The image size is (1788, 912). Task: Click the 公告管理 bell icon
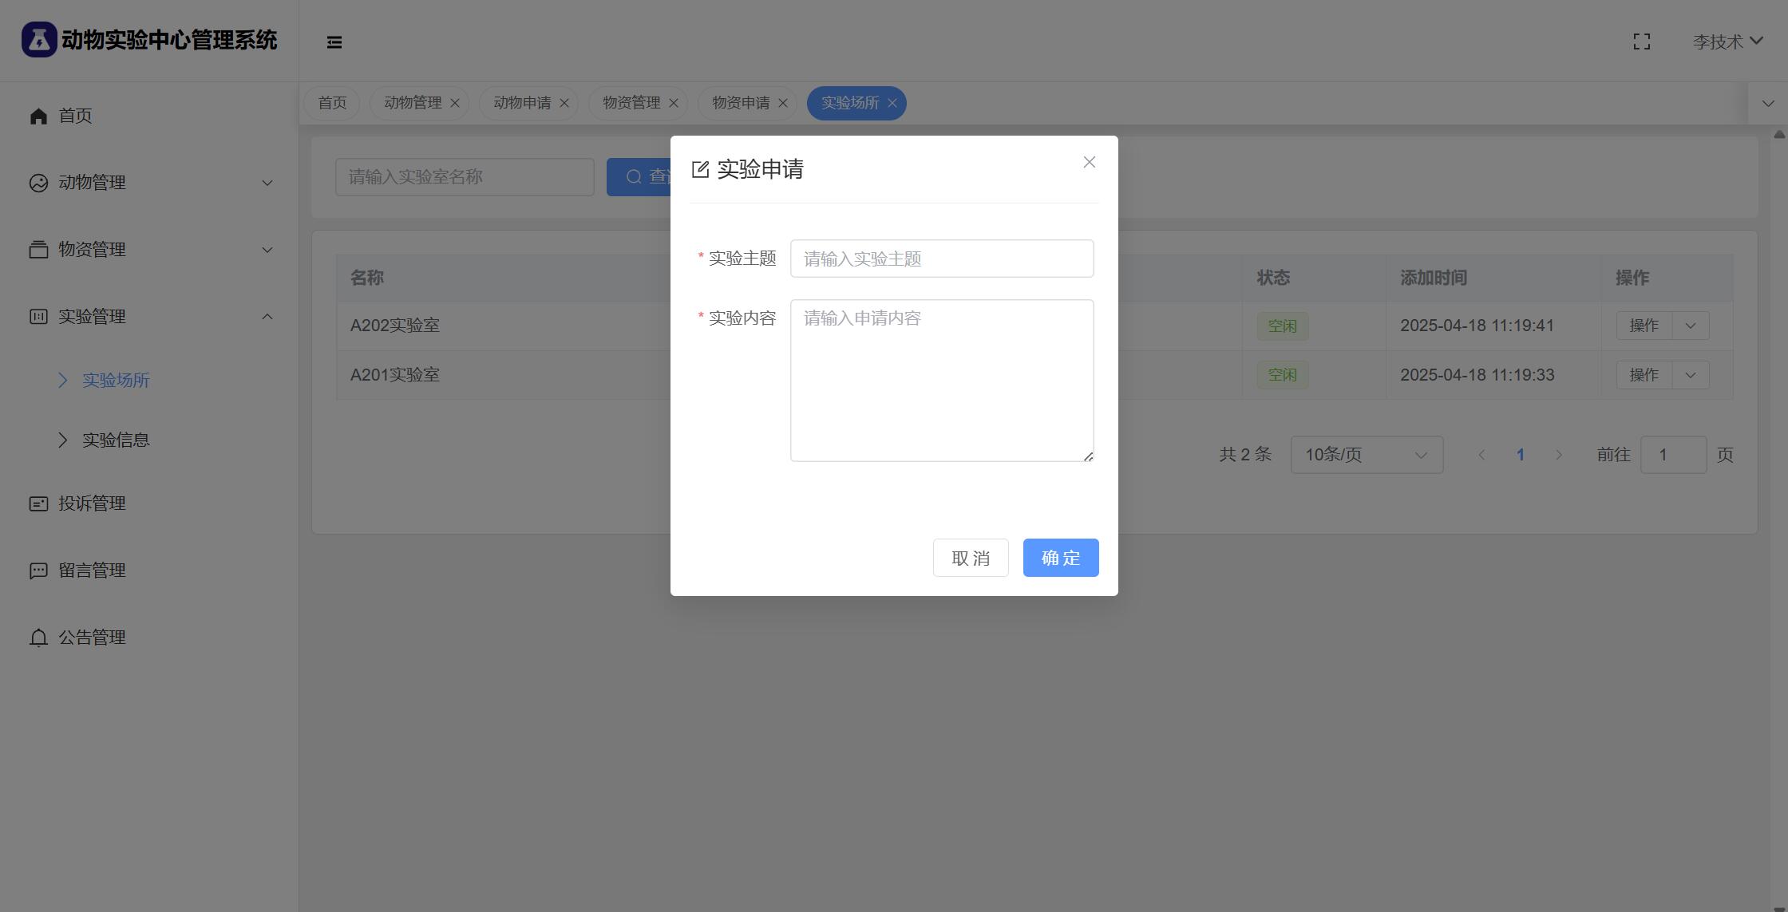coord(38,638)
